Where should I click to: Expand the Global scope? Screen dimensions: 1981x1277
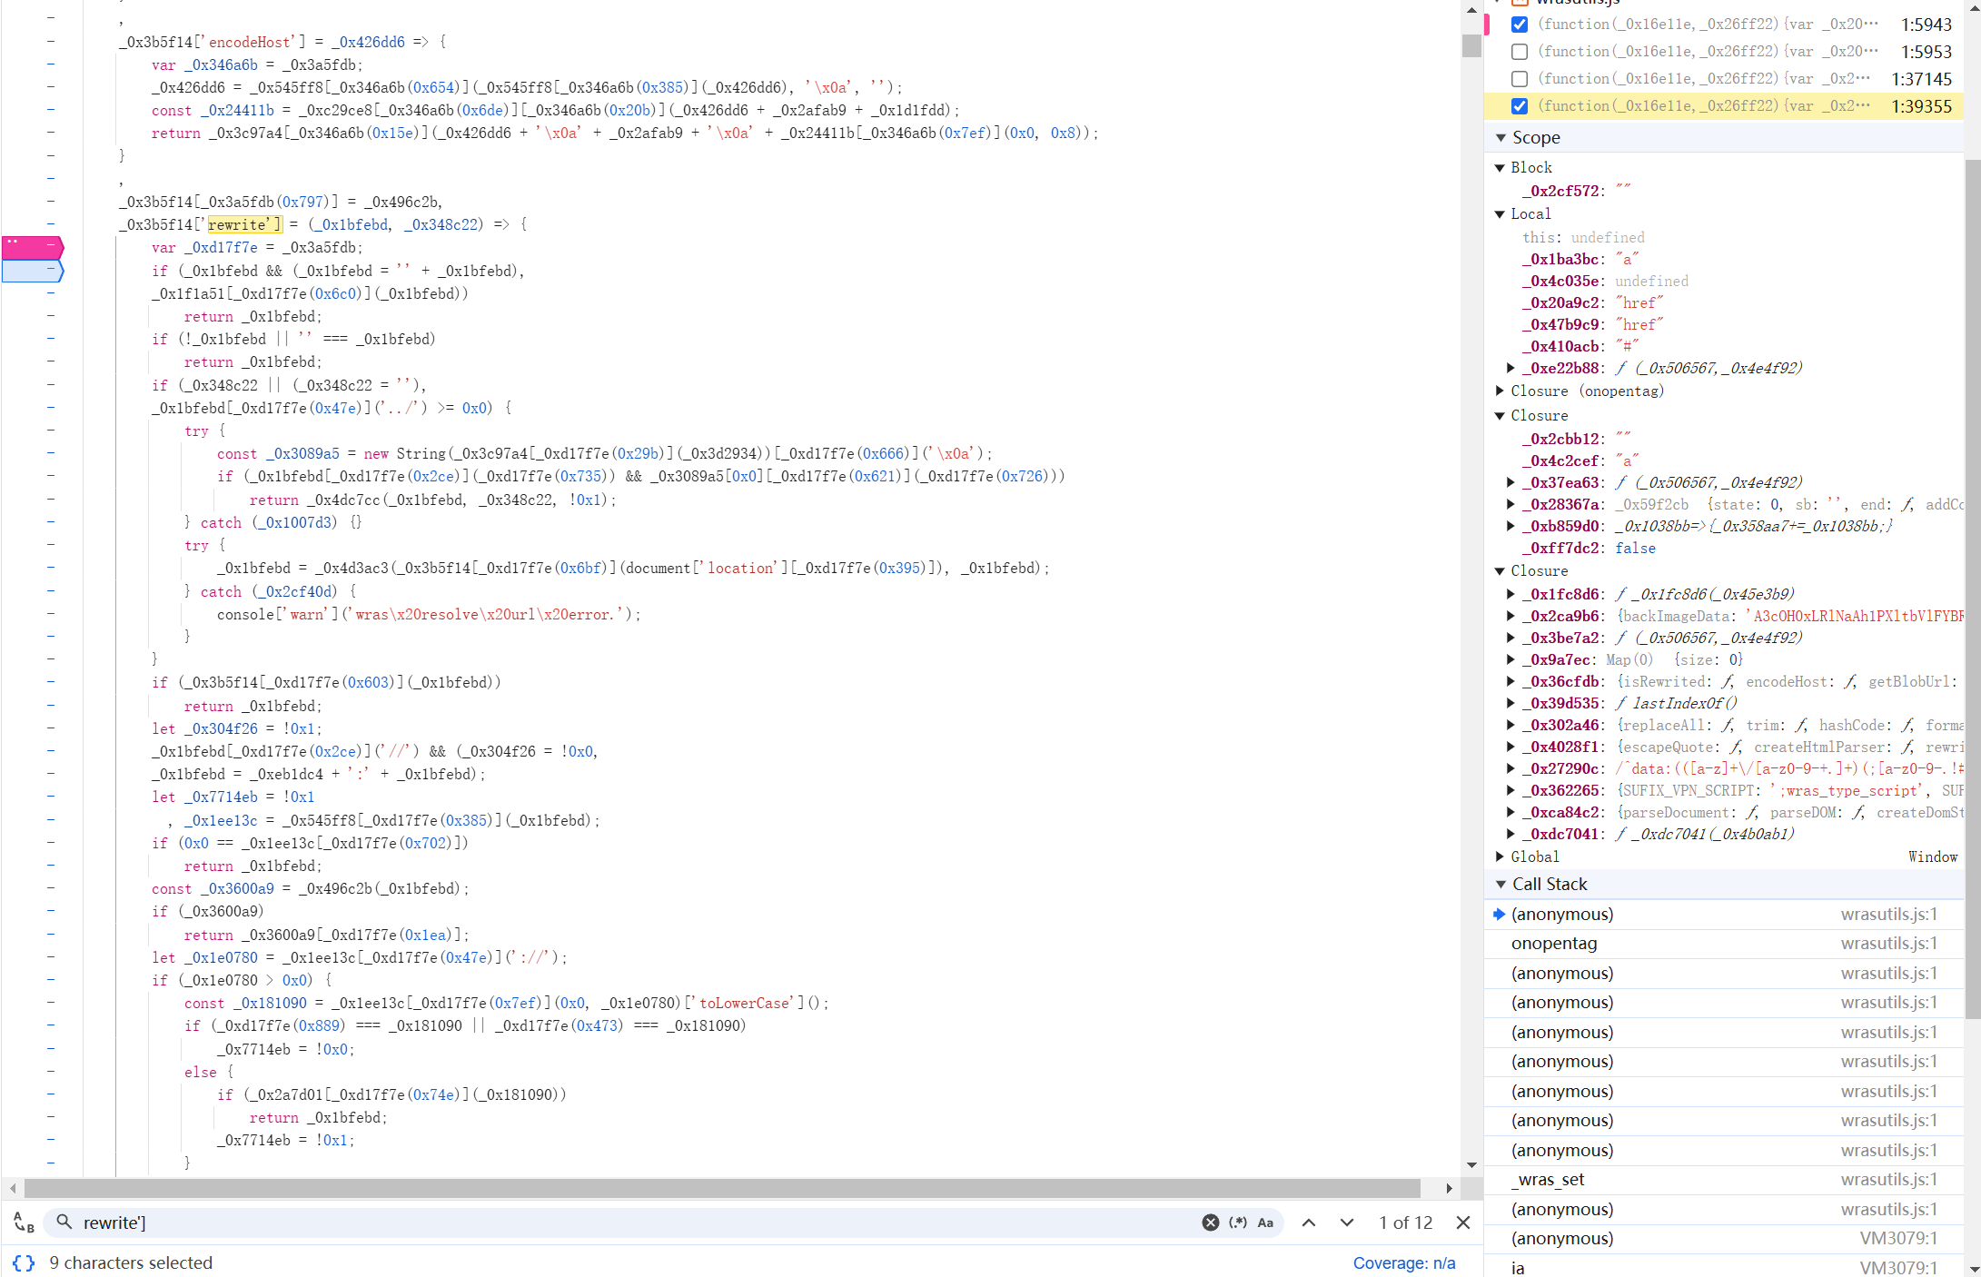pos(1500,856)
